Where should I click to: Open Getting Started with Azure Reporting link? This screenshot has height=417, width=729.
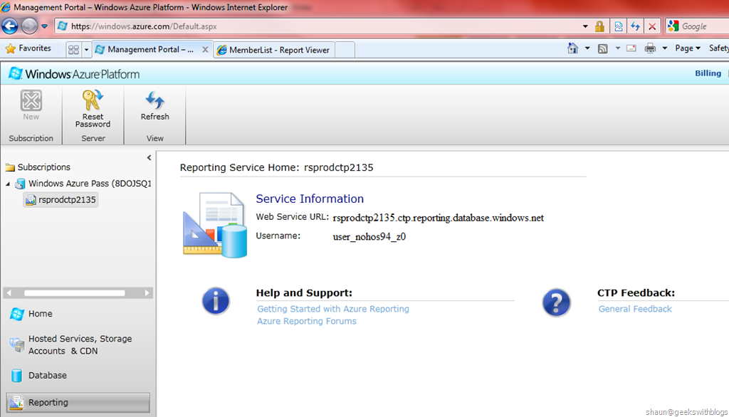point(333,309)
